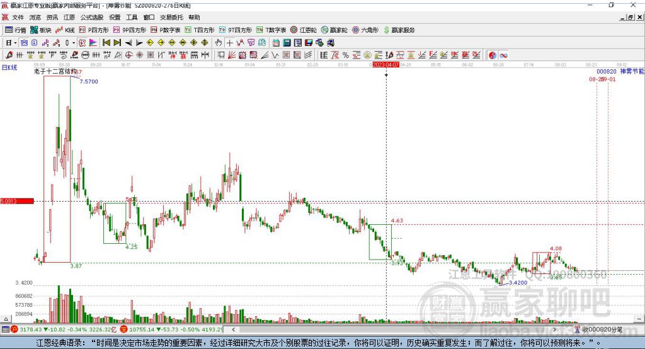This screenshot has width=645, height=349.
Task: Toggle the pressed red framed chart icon
Action: pyautogui.click(x=82, y=43)
